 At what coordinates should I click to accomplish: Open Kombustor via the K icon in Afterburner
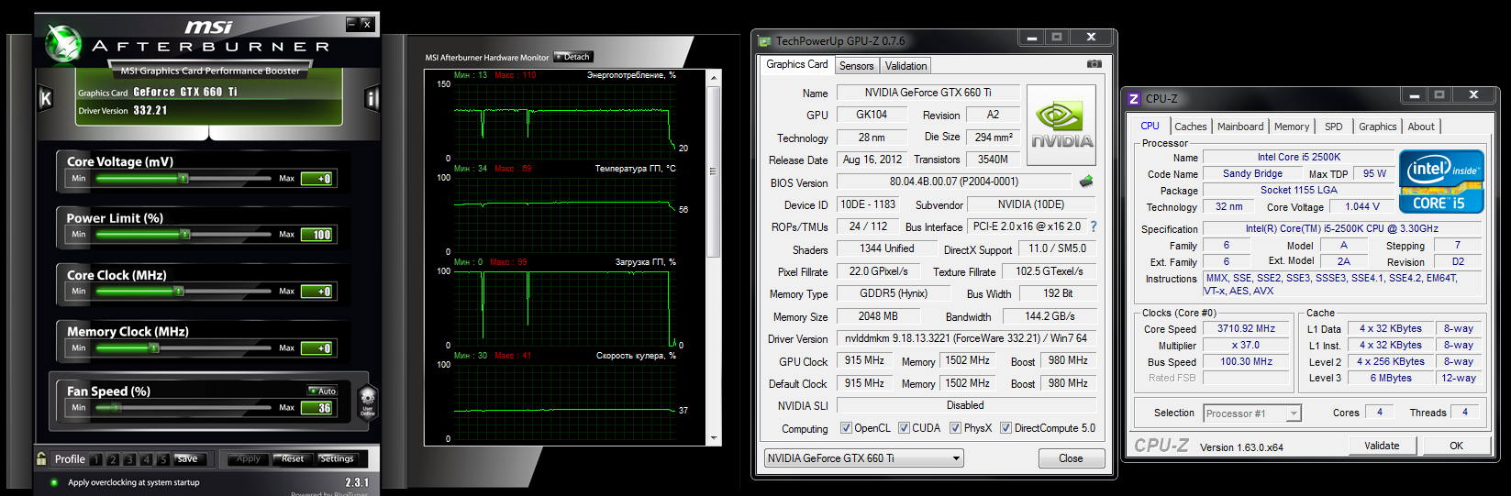45,98
